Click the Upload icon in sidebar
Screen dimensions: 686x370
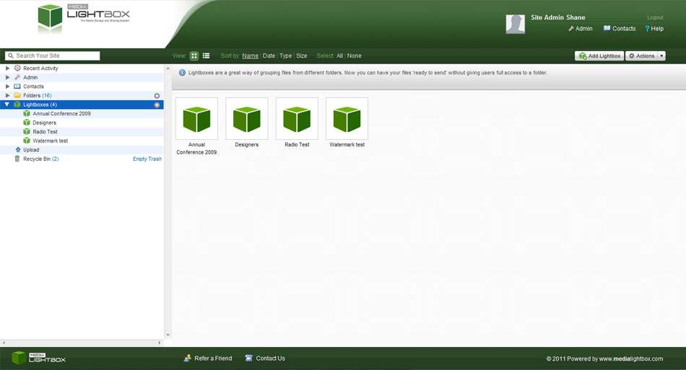(18, 150)
